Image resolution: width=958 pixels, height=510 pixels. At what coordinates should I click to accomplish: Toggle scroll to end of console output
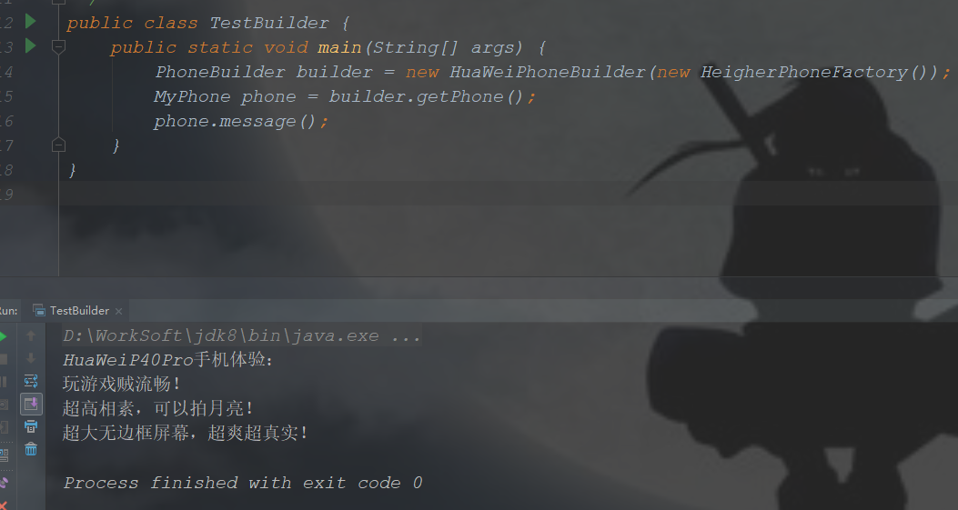coord(31,404)
